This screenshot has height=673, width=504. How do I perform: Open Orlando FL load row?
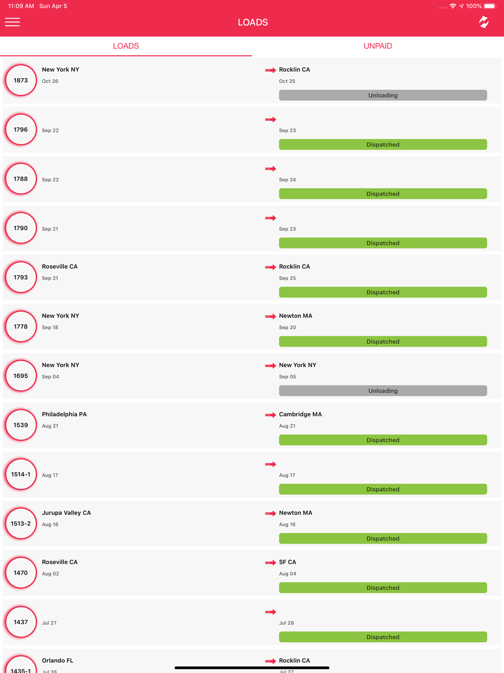pyautogui.click(x=252, y=661)
